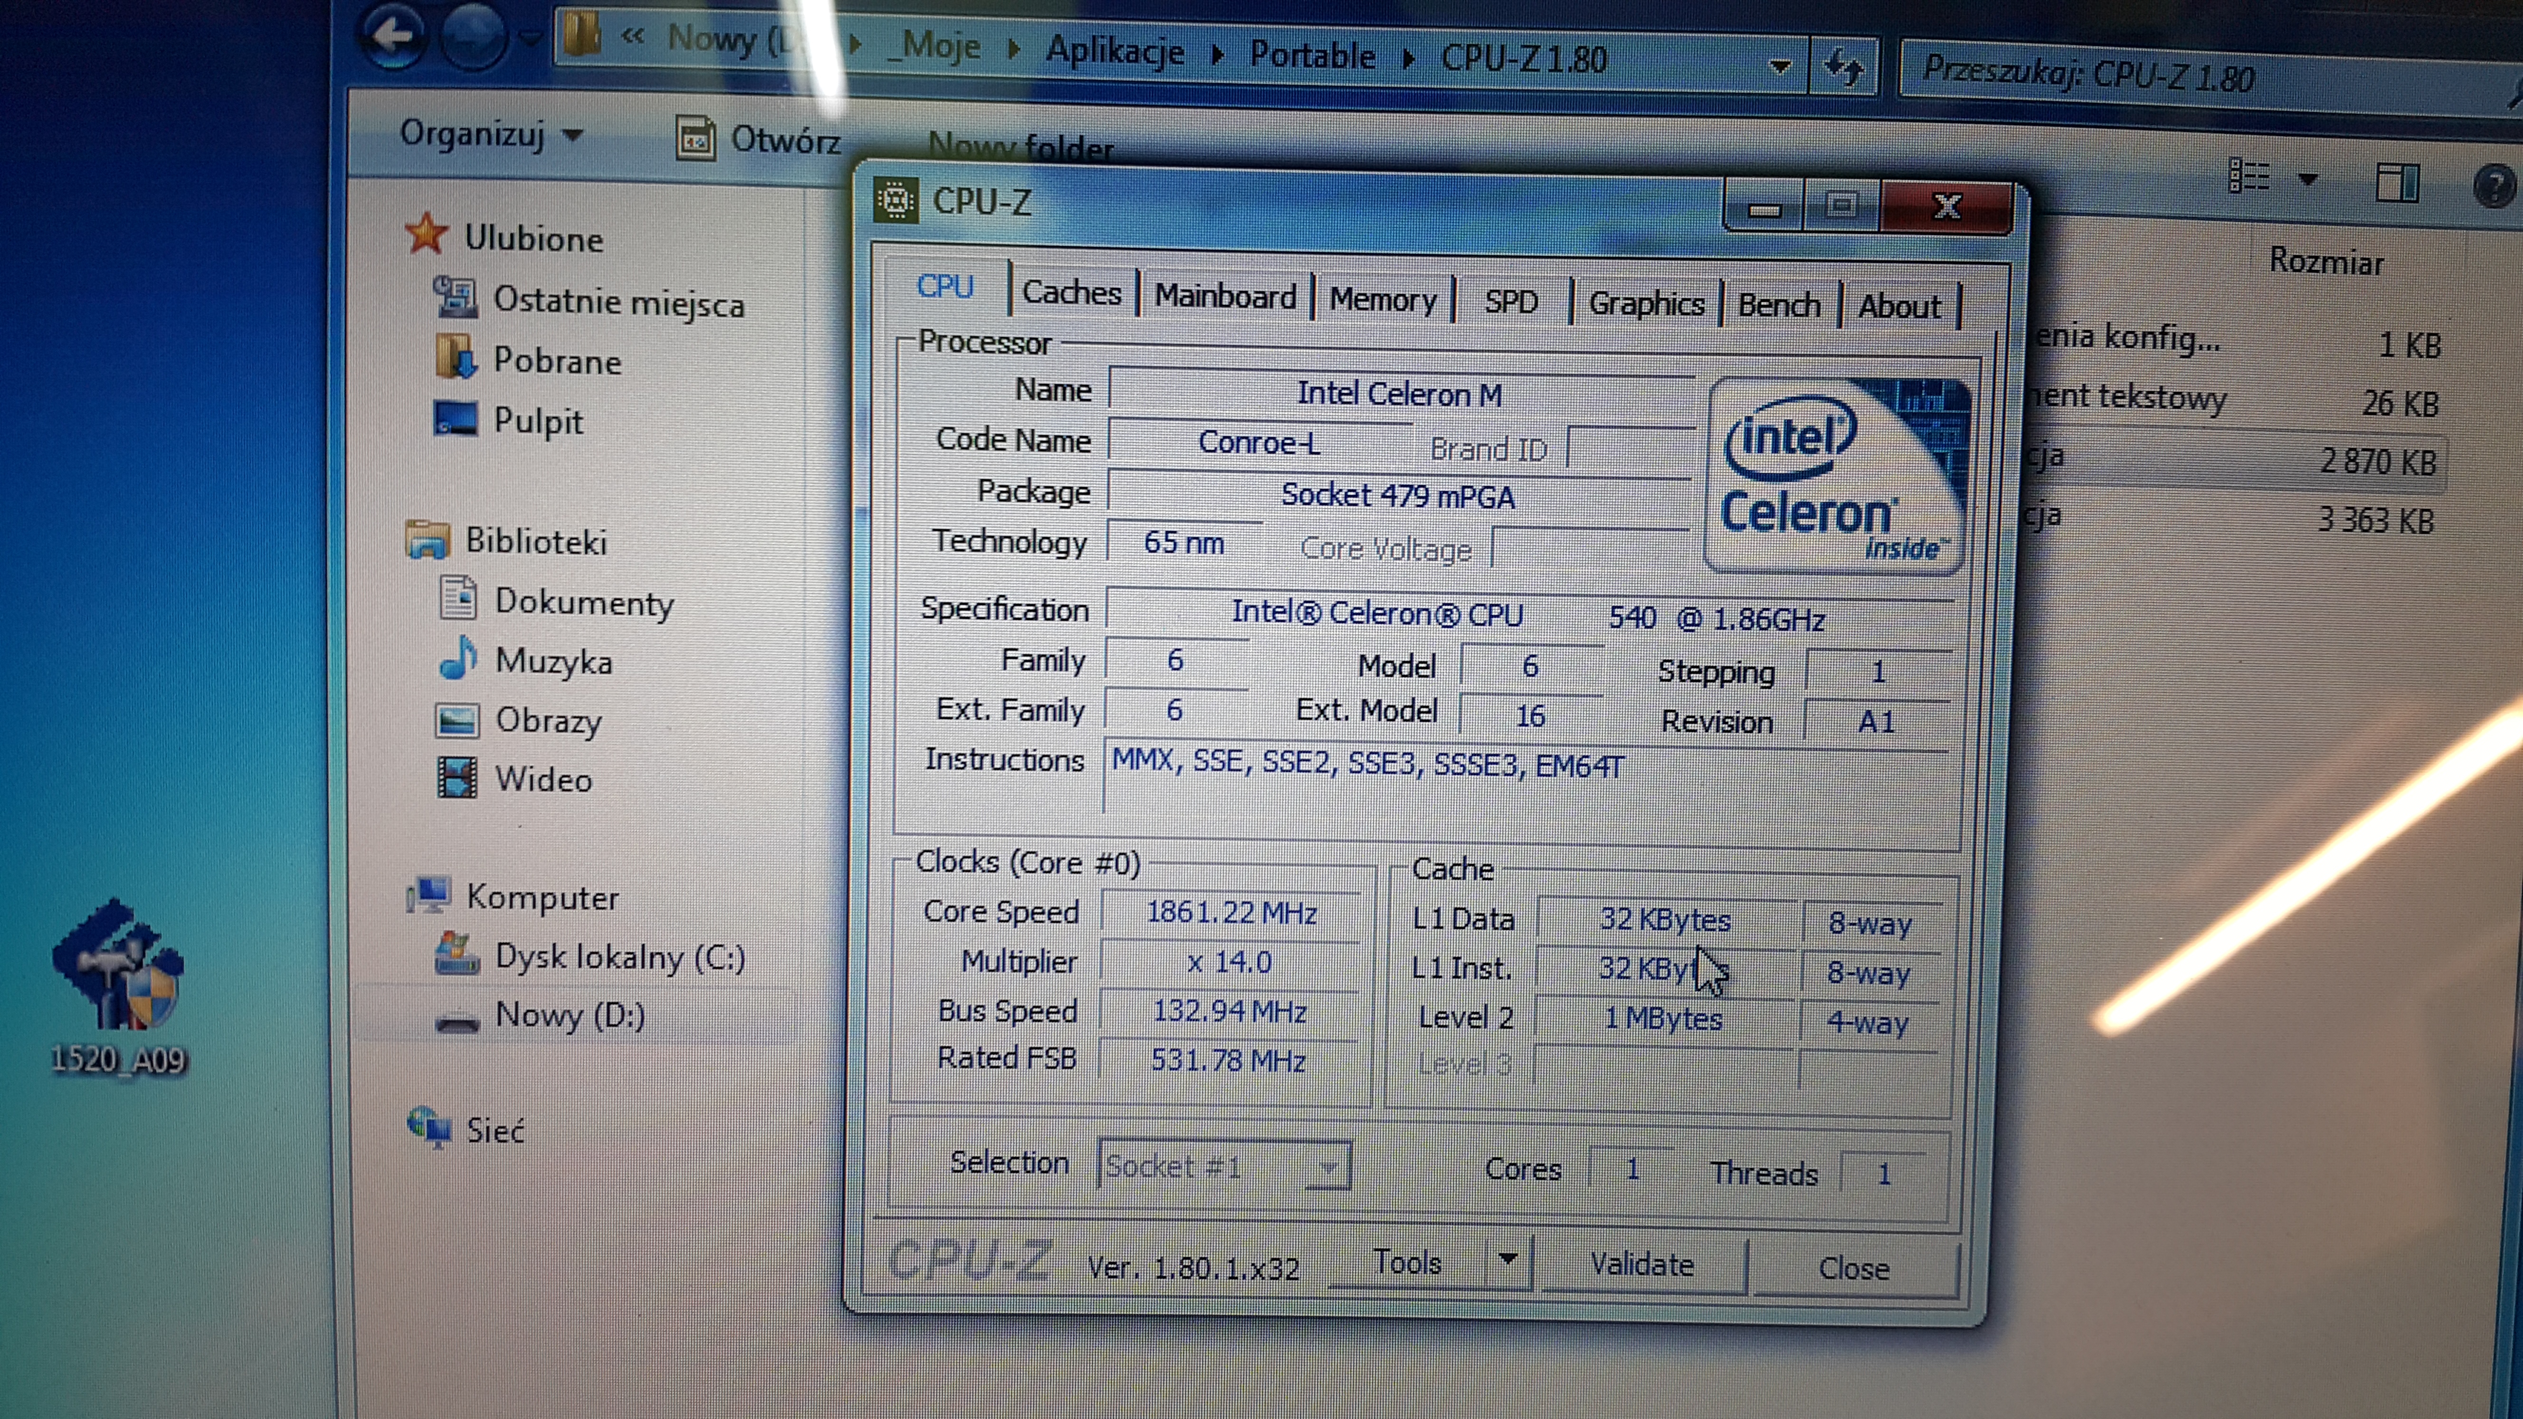Click the Aplikacje segment in address bar
Viewport: 2523px width, 1419px height.
click(x=1116, y=50)
